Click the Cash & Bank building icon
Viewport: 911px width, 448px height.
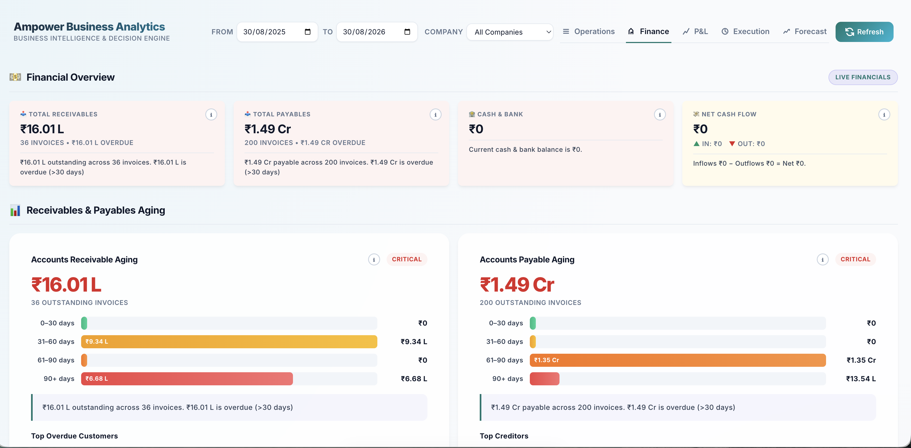pyautogui.click(x=472, y=114)
